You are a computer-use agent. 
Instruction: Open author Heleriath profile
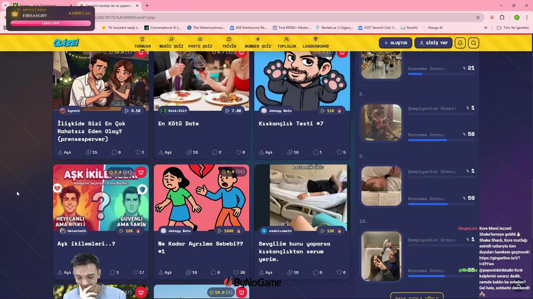click(73, 231)
